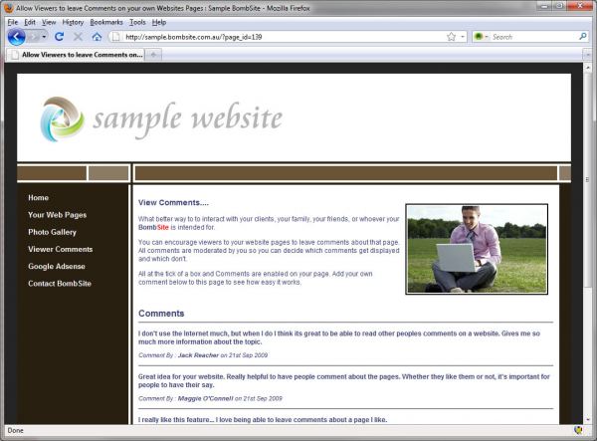
Task: Open the back/forward history dropdown arrow
Action: (x=45, y=36)
